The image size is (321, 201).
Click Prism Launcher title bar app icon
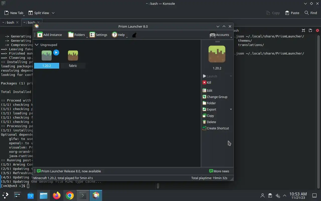tap(37, 26)
